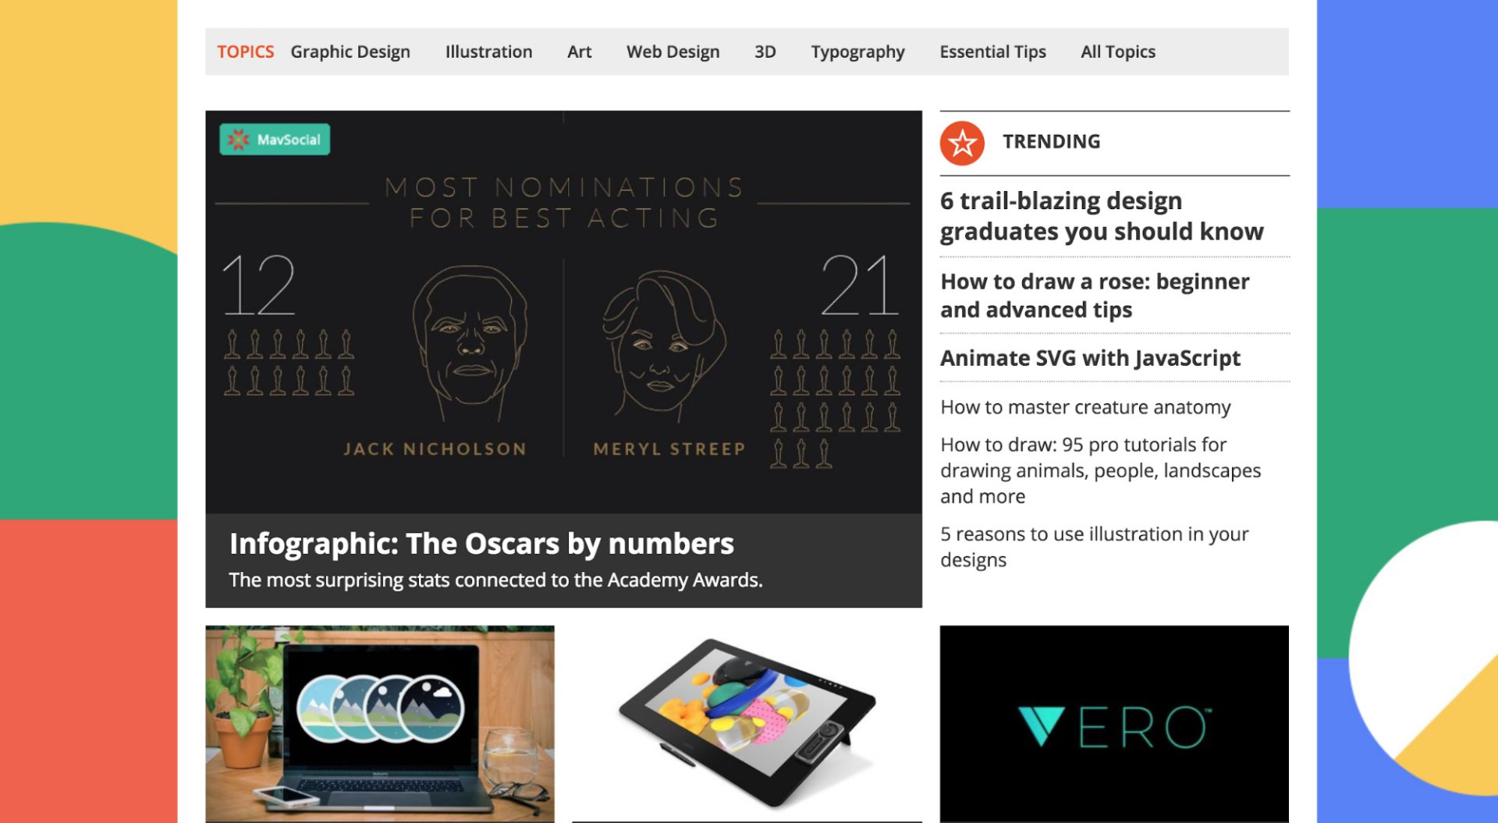The height and width of the screenshot is (823, 1498).
Task: Open the 3D topic
Action: 765,51
